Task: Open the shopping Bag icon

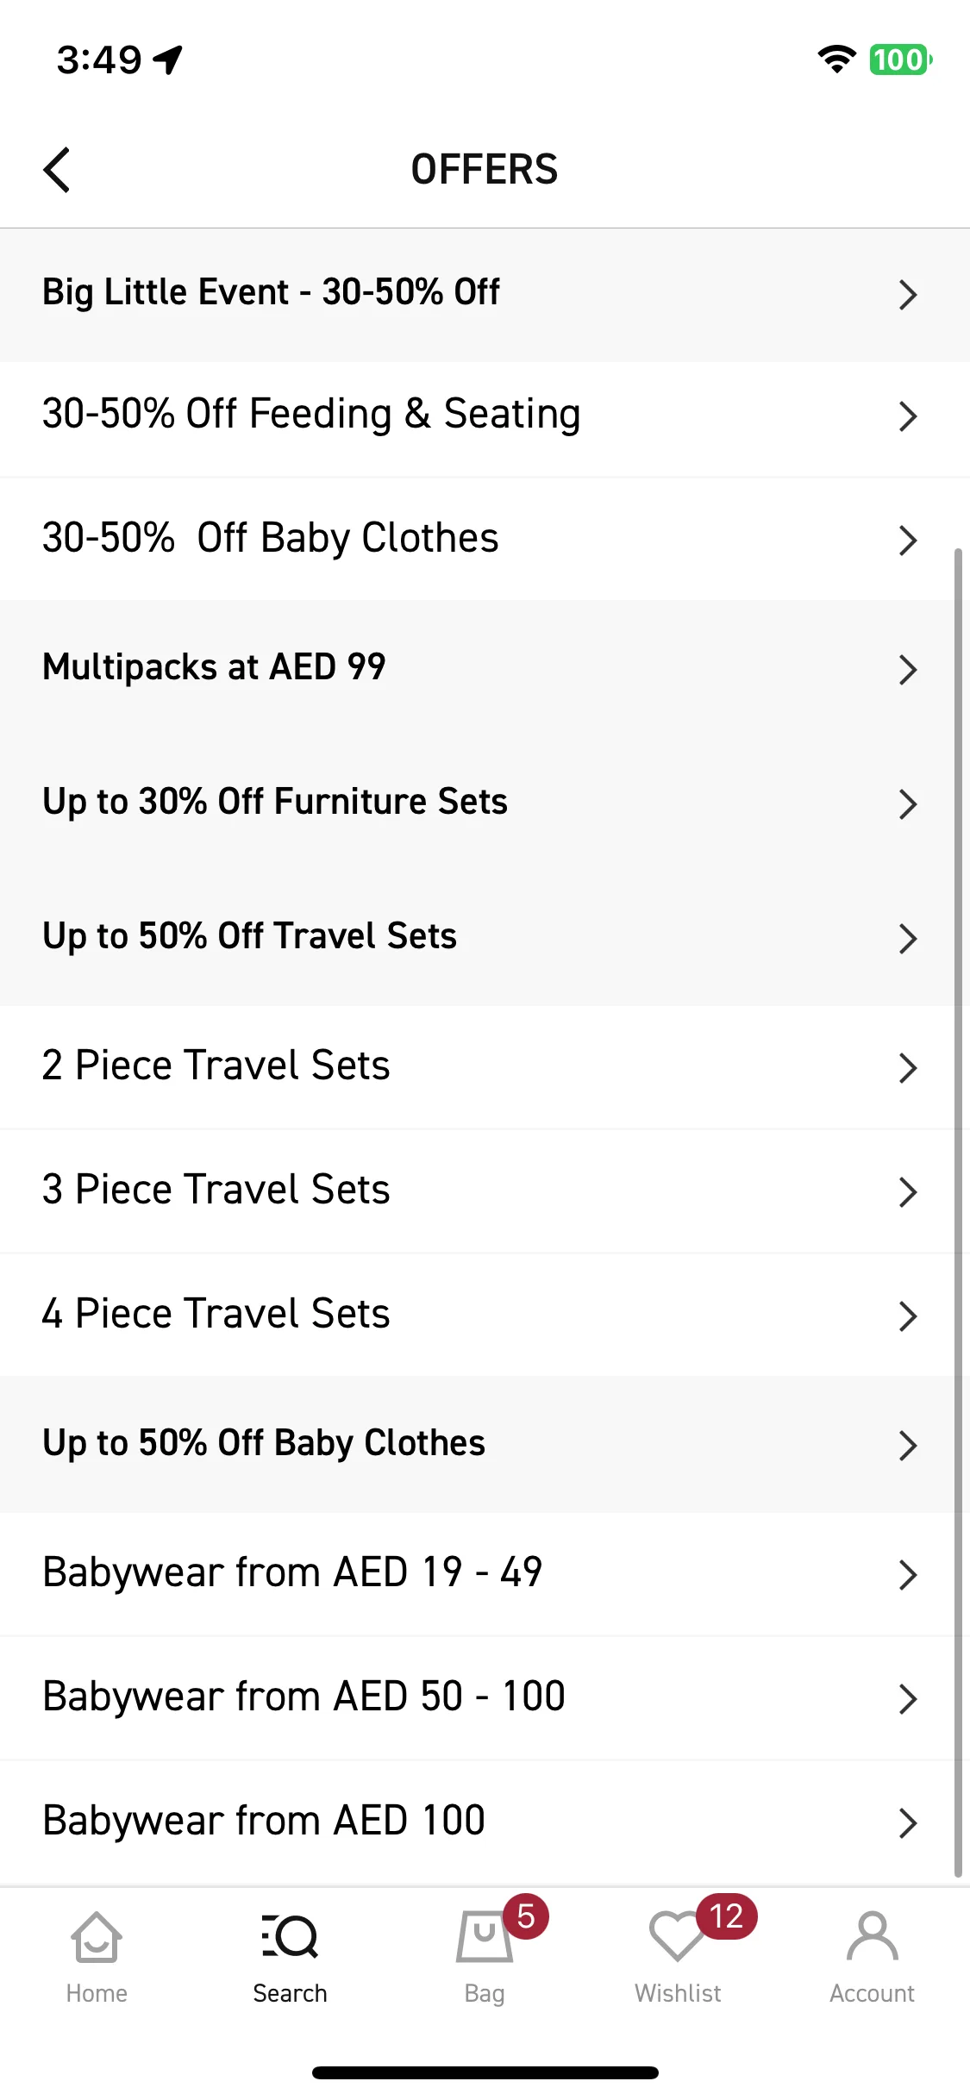Action: tap(484, 1937)
